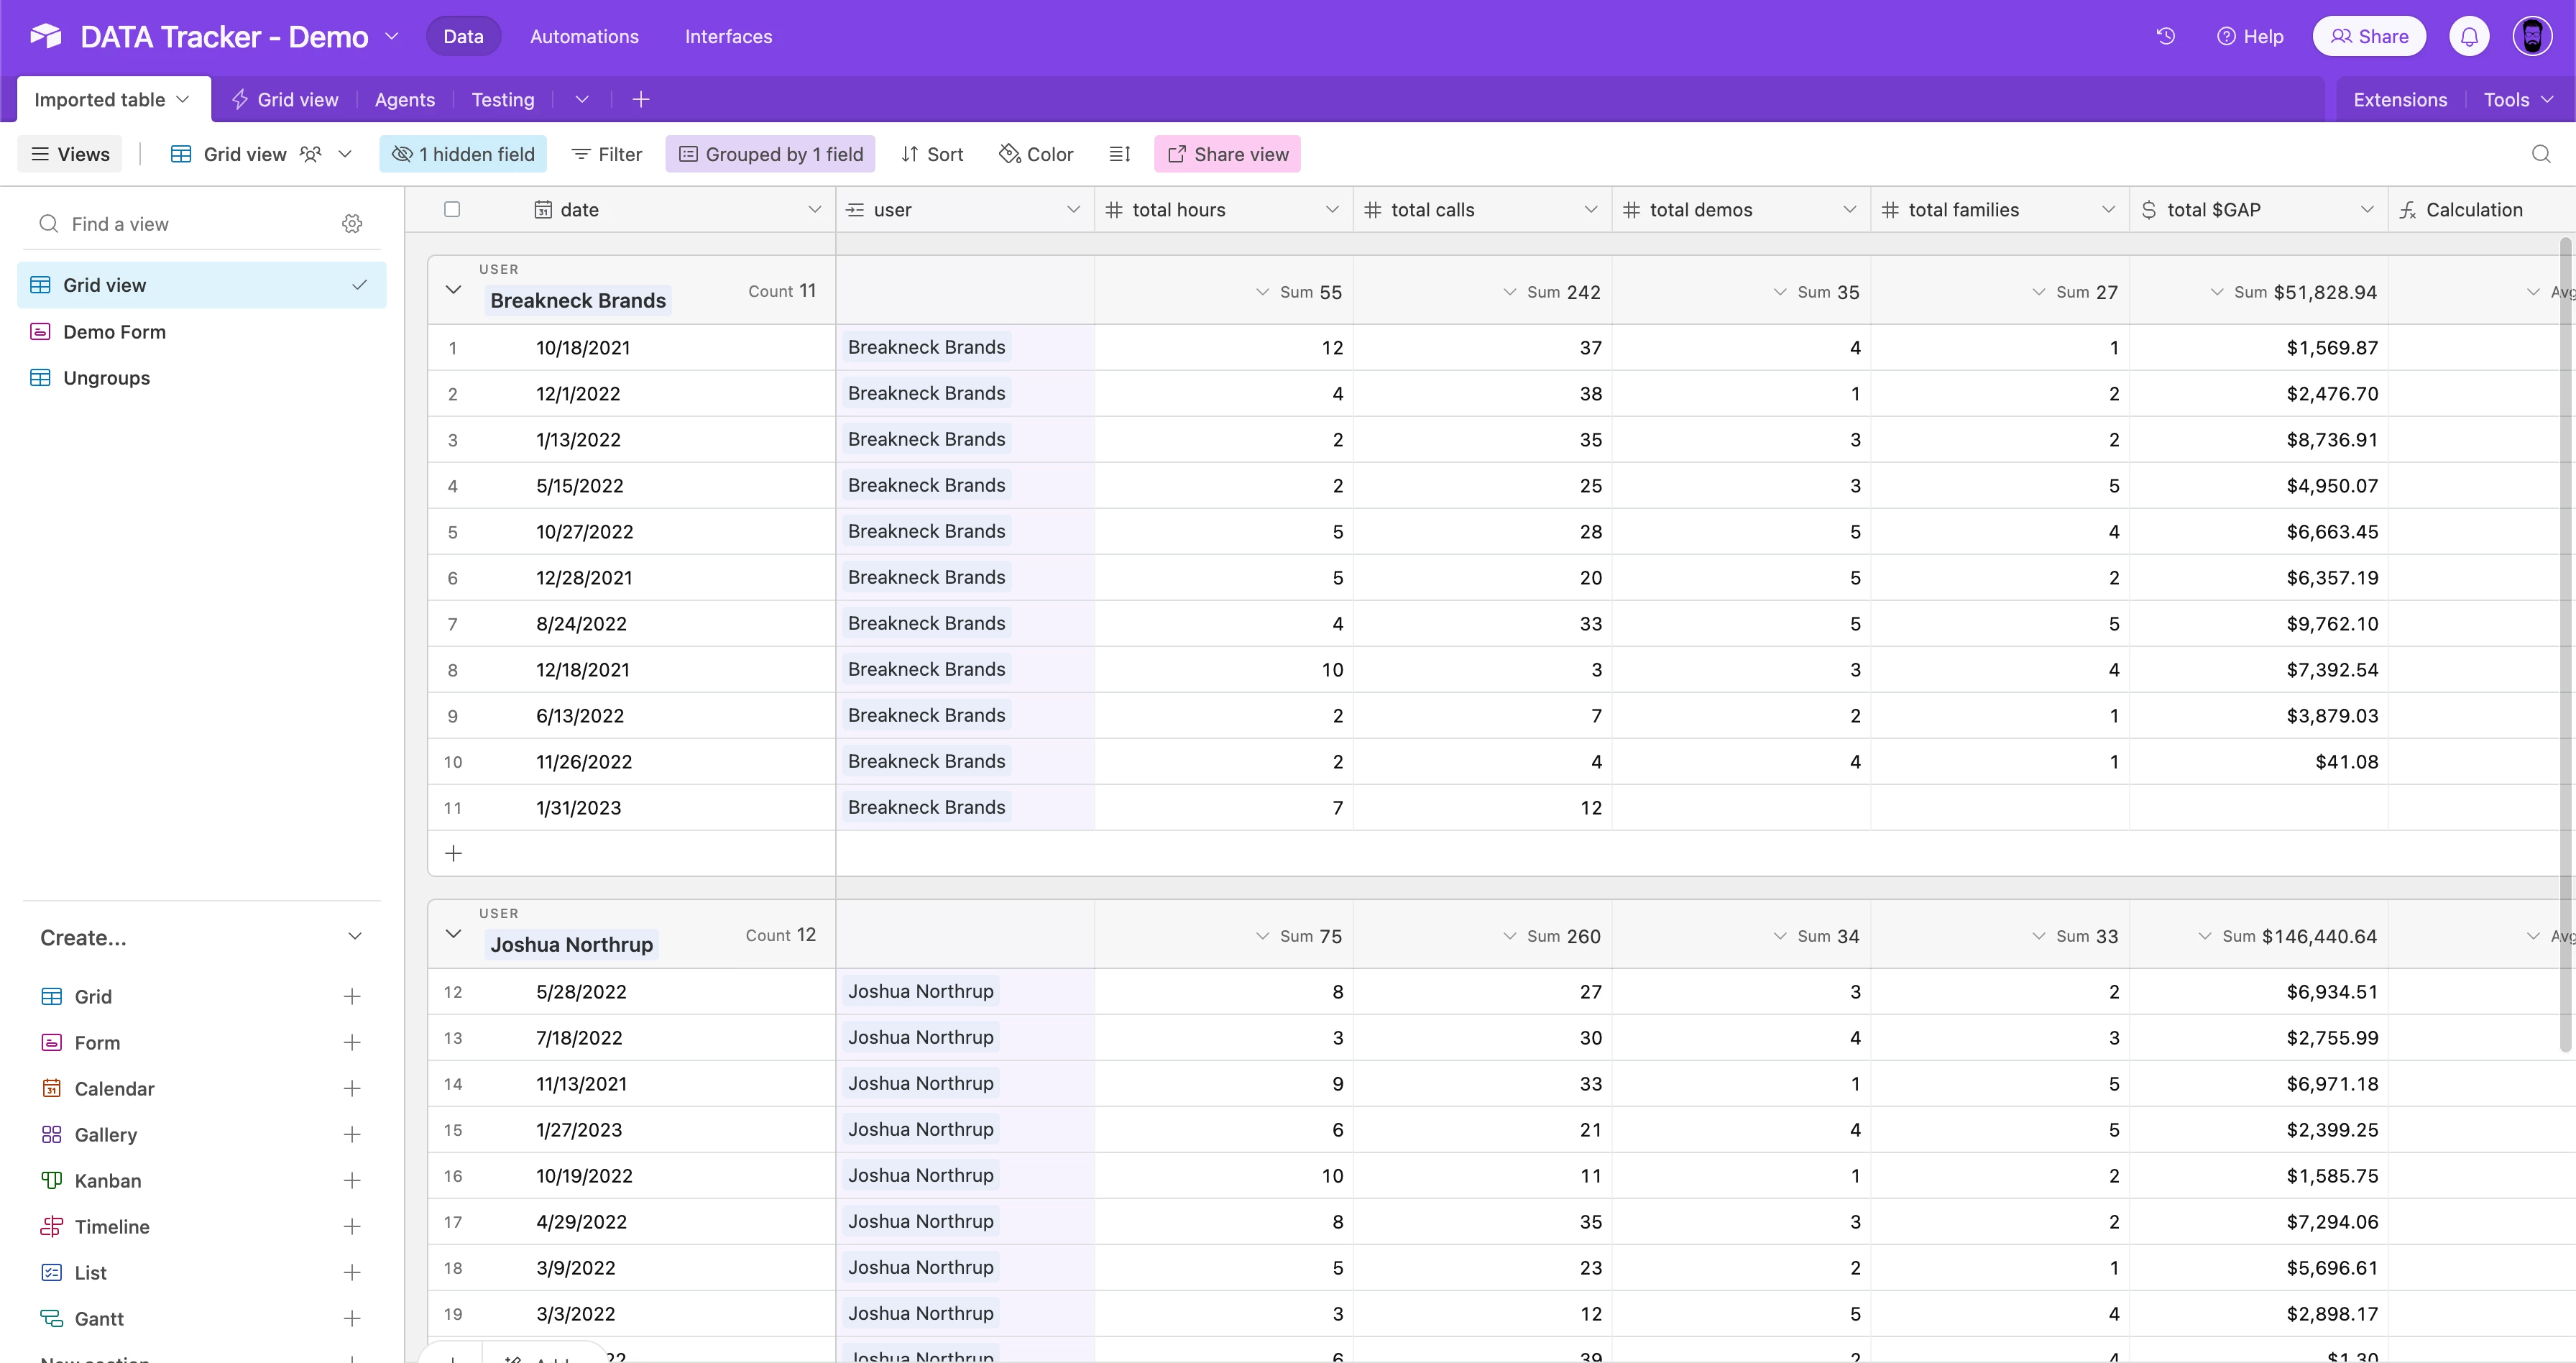Open the user profile avatar
2576x1363 pixels.
[2532, 37]
